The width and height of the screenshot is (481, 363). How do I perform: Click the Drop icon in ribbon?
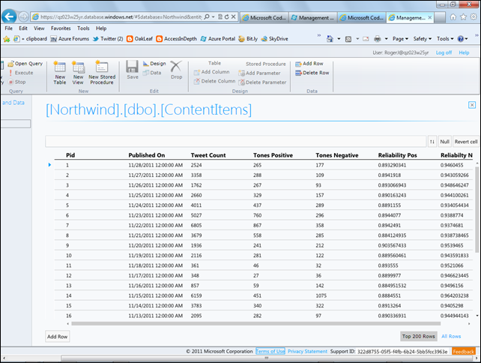tap(176, 70)
